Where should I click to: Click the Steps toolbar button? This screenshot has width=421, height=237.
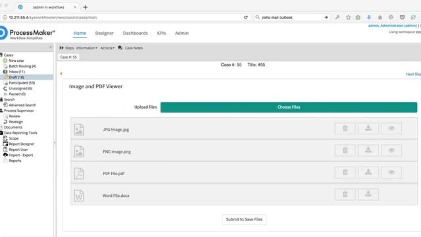pyautogui.click(x=66, y=48)
